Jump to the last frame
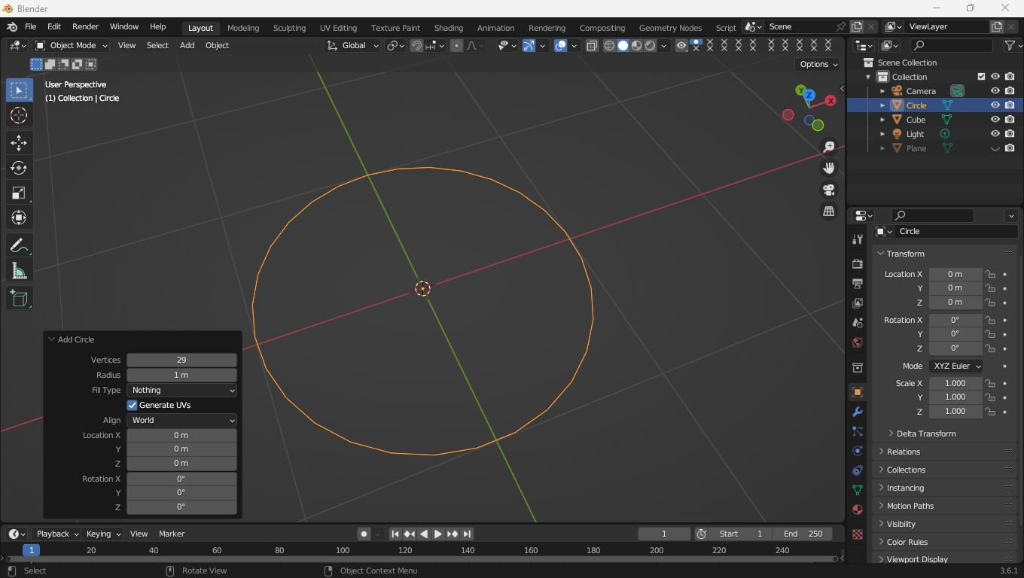 pos(467,534)
